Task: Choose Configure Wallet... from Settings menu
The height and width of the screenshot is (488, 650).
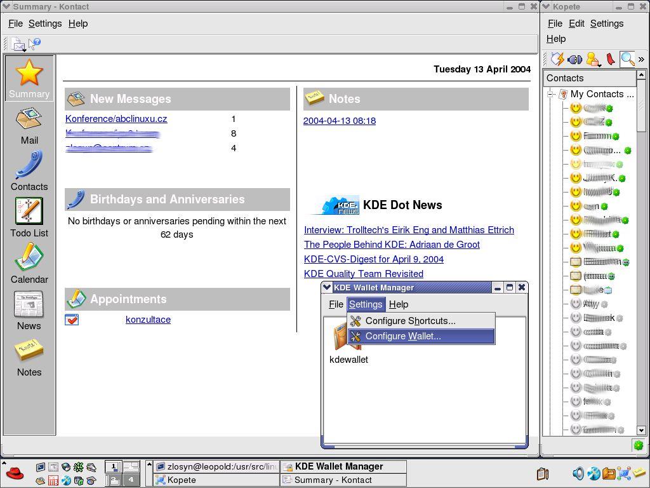Action: pyautogui.click(x=421, y=336)
